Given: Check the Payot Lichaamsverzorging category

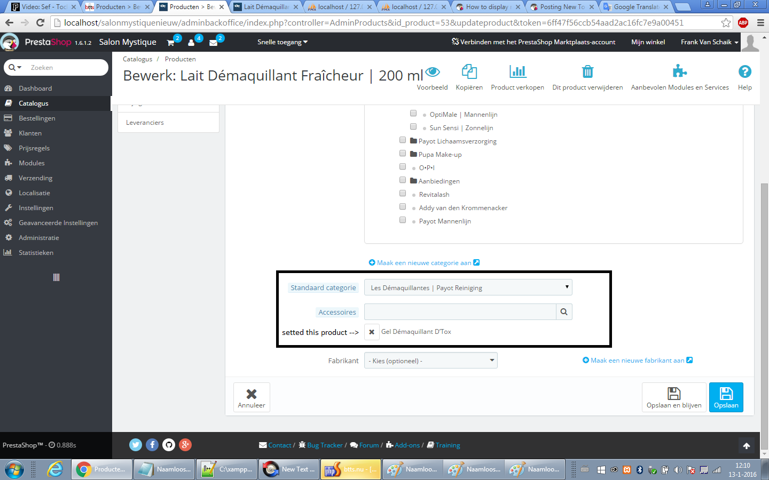Looking at the screenshot, I should 403,140.
